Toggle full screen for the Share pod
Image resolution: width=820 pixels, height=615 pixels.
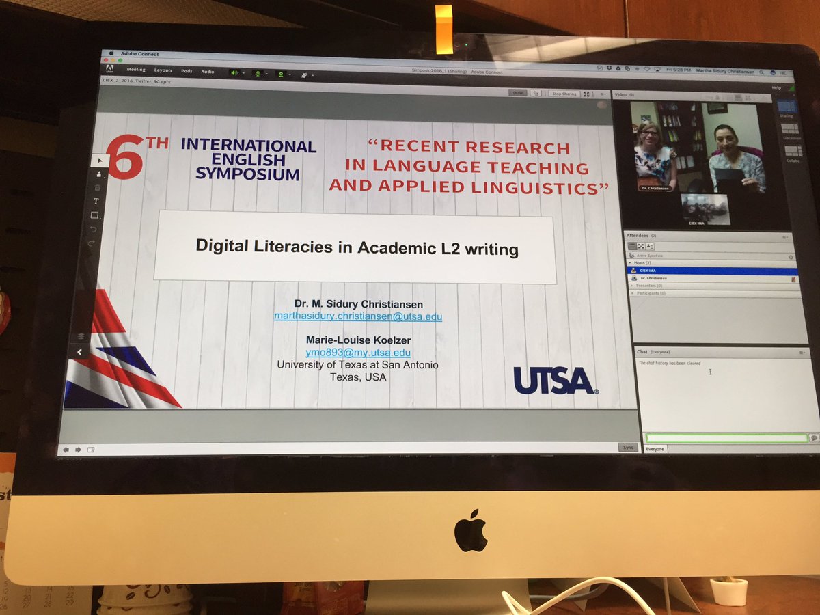pyautogui.click(x=586, y=94)
